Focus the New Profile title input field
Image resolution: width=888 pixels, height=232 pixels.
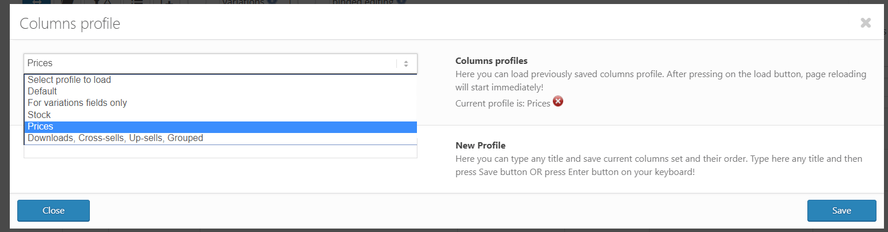coord(220,152)
